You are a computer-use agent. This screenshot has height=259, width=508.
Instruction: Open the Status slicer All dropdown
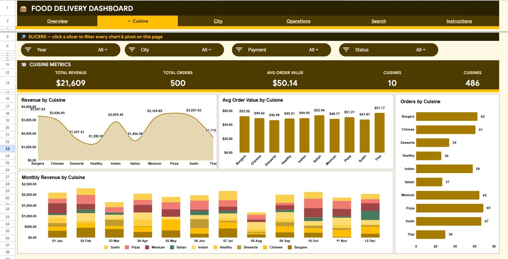point(421,50)
